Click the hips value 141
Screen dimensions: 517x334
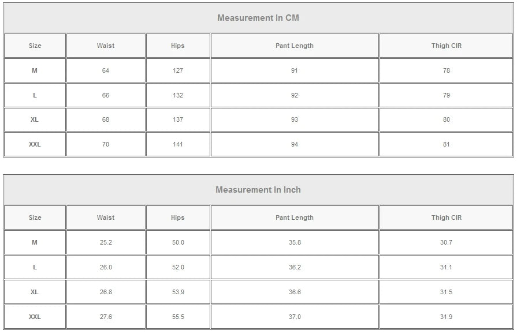[178, 144]
